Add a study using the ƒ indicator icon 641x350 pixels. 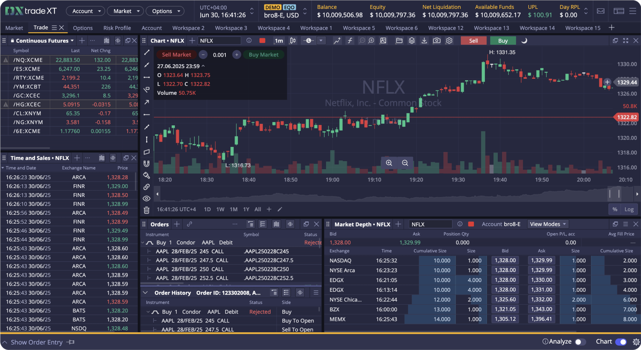[x=350, y=40]
